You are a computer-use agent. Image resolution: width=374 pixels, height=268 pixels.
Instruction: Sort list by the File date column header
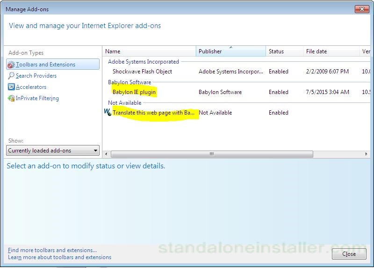[x=331, y=51]
